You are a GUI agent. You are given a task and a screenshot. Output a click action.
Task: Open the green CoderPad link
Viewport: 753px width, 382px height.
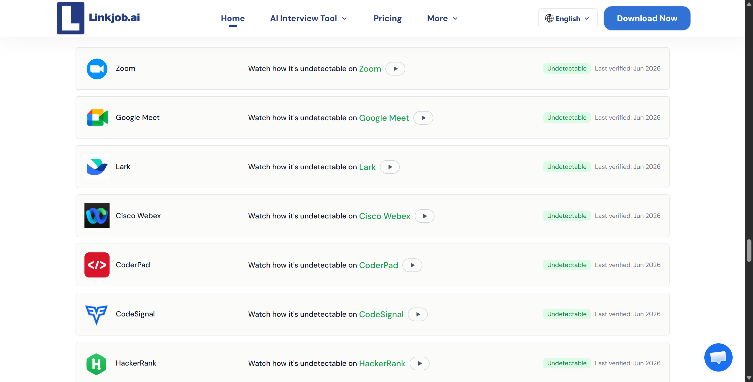379,265
